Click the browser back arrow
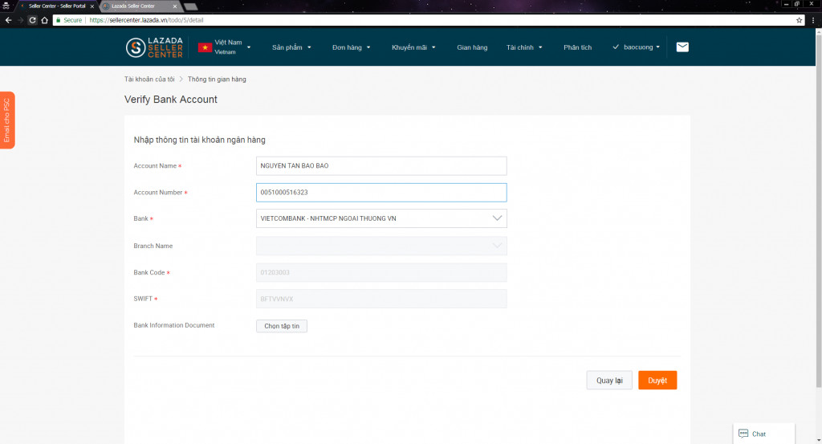Viewport: 822px width, 444px height. click(x=8, y=20)
